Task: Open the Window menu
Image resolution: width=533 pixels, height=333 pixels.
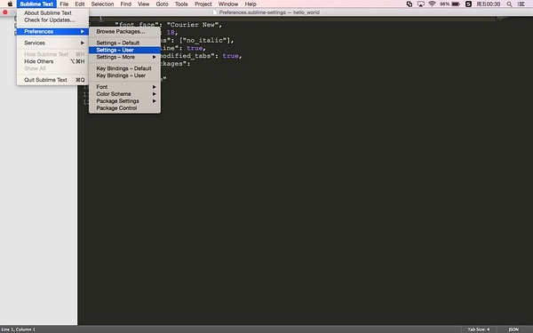Action: (x=228, y=4)
